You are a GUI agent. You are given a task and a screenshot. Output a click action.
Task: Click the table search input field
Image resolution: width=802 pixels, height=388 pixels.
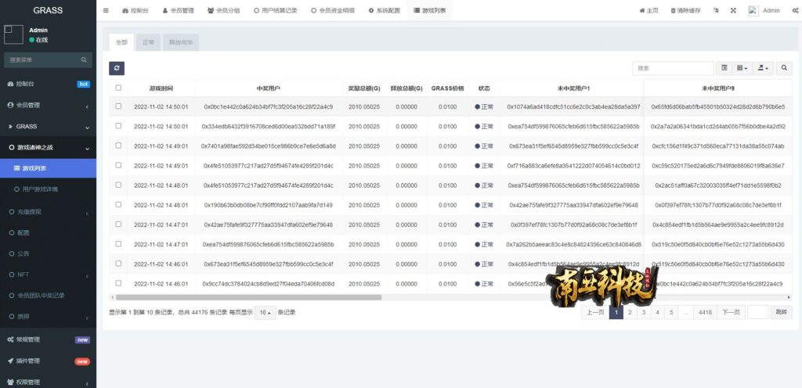673,68
